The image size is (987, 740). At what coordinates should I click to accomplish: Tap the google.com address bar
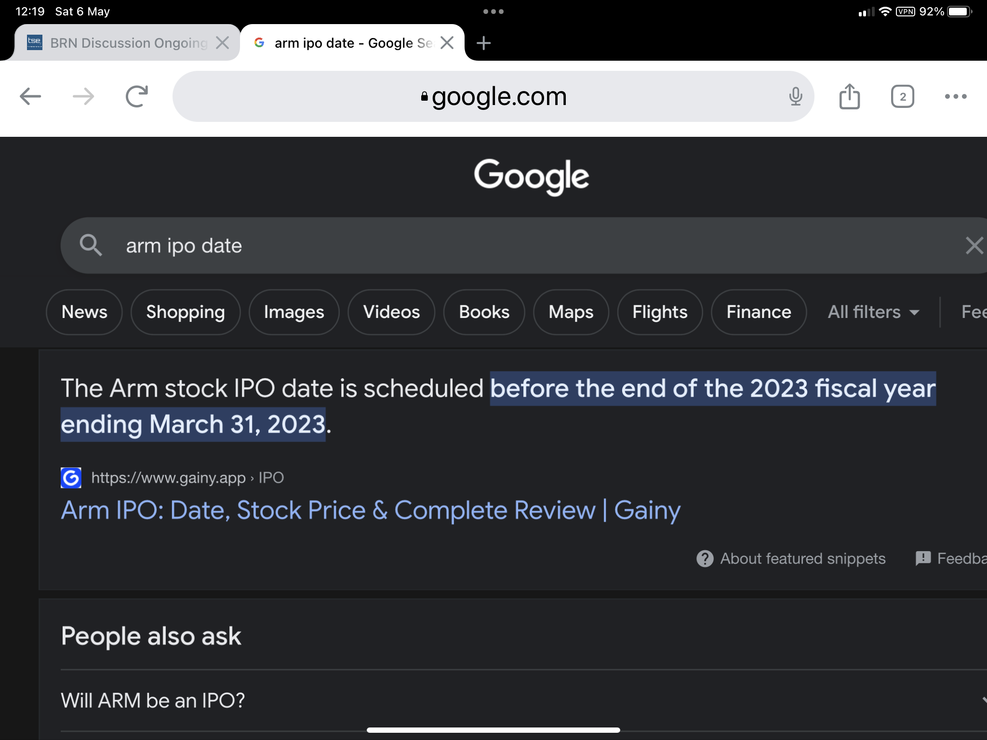click(x=493, y=96)
